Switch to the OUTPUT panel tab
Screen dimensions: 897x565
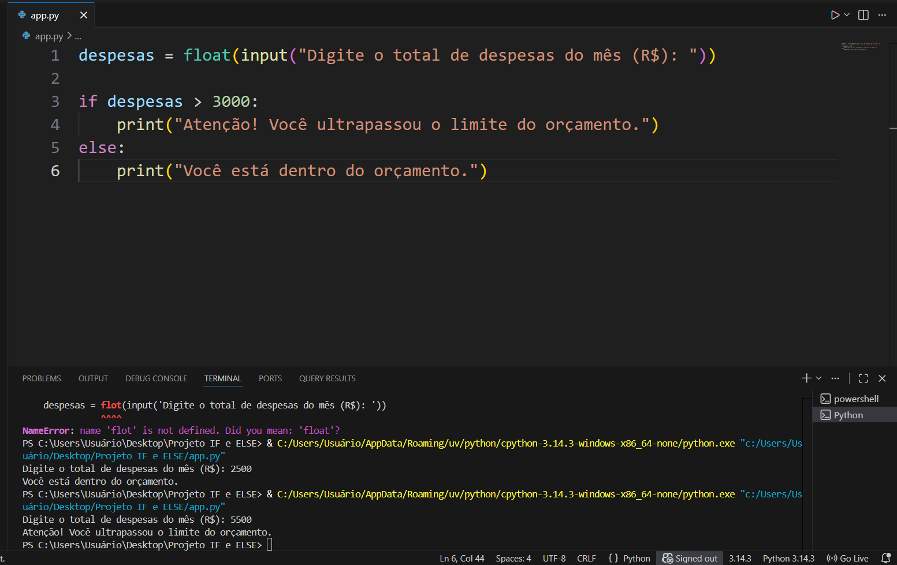(x=93, y=378)
